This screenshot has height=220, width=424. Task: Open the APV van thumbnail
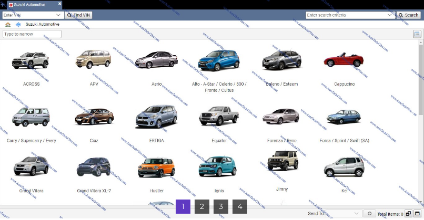tap(93, 59)
